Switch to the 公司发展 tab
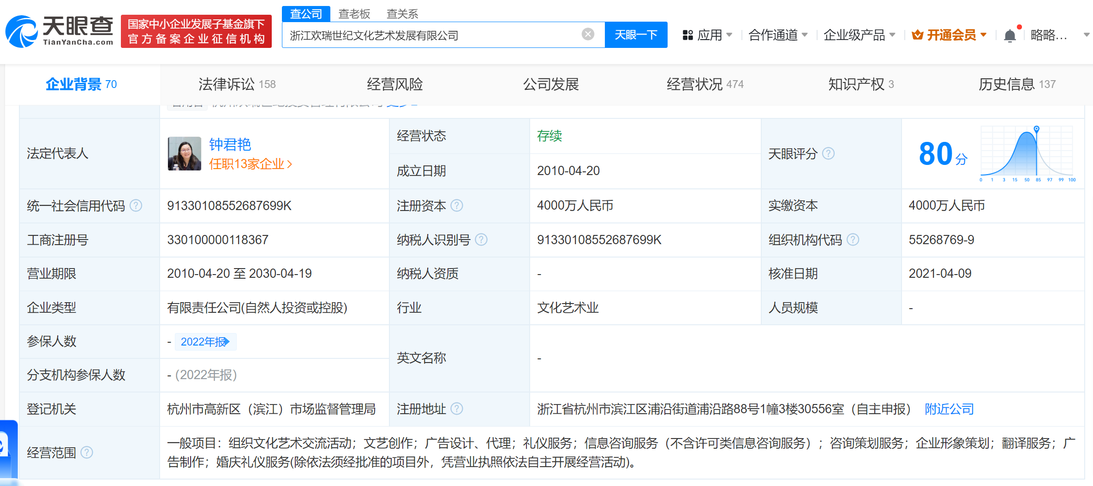1093x486 pixels. 551,84
